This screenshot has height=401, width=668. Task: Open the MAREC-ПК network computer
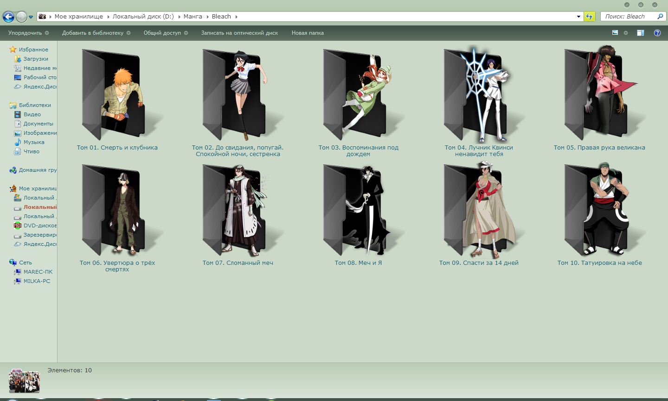tap(36, 272)
